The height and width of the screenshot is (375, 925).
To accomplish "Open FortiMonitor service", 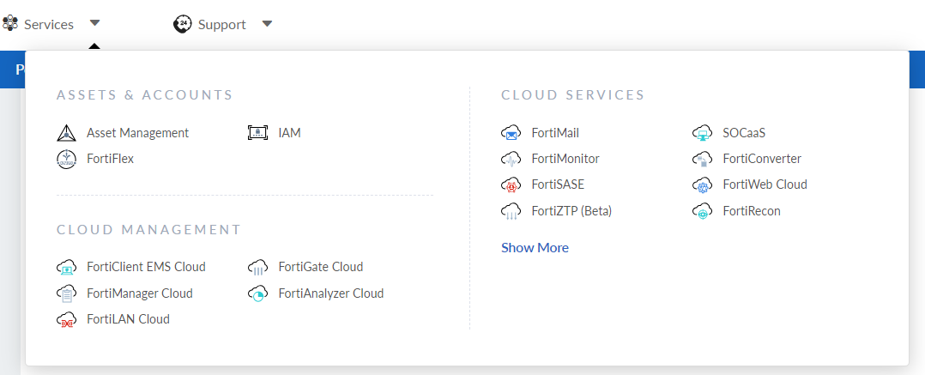I will click(x=565, y=159).
